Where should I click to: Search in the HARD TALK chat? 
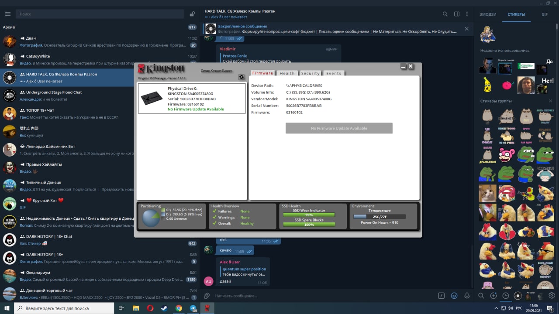(445, 14)
